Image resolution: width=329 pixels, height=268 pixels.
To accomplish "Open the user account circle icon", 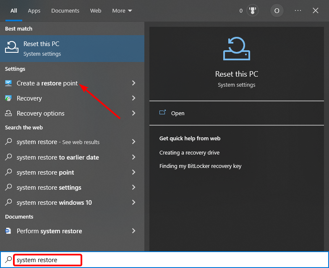I will pos(277,10).
